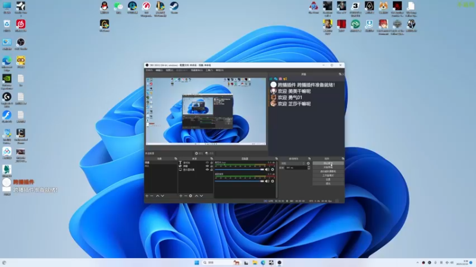The height and width of the screenshot is (267, 476).
Task: Click the OBS preview canvas
Action: (x=206, y=112)
